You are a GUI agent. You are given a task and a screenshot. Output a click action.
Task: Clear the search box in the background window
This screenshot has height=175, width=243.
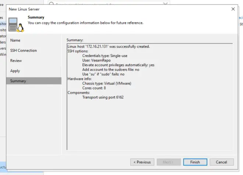[165, 3]
